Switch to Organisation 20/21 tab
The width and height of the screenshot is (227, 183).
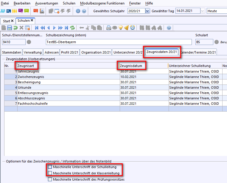[x=96, y=52]
